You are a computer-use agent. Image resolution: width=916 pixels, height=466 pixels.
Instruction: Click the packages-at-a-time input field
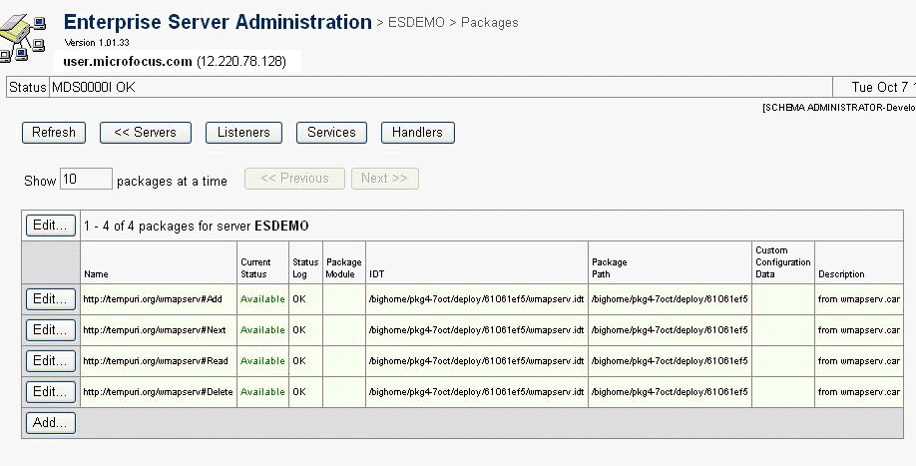tap(86, 180)
